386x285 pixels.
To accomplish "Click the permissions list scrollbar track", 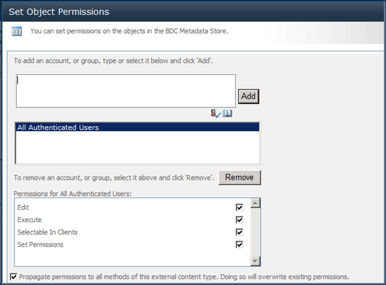I will click(255, 232).
